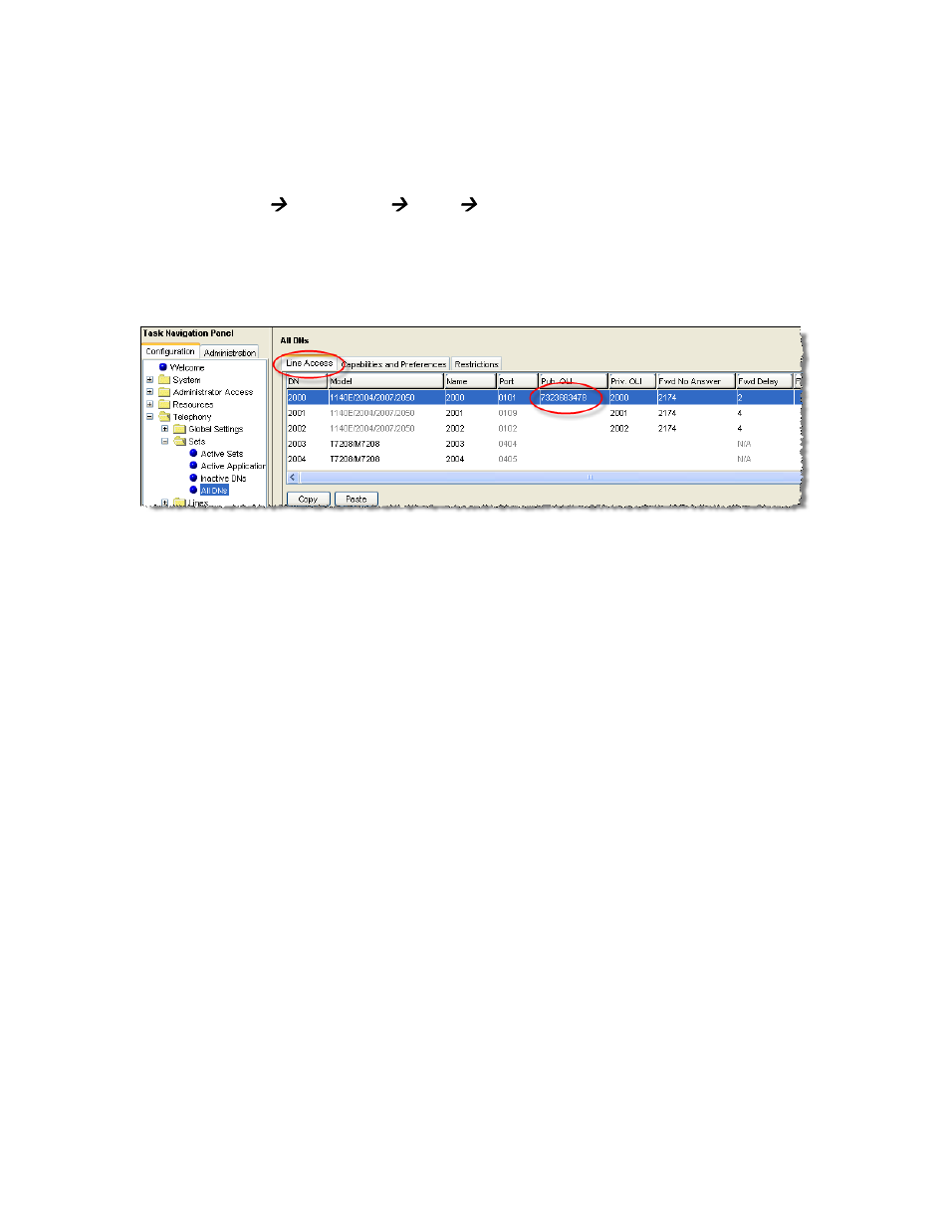The height and width of the screenshot is (1229, 950).
Task: Select All DNs in the tree
Action: point(214,491)
